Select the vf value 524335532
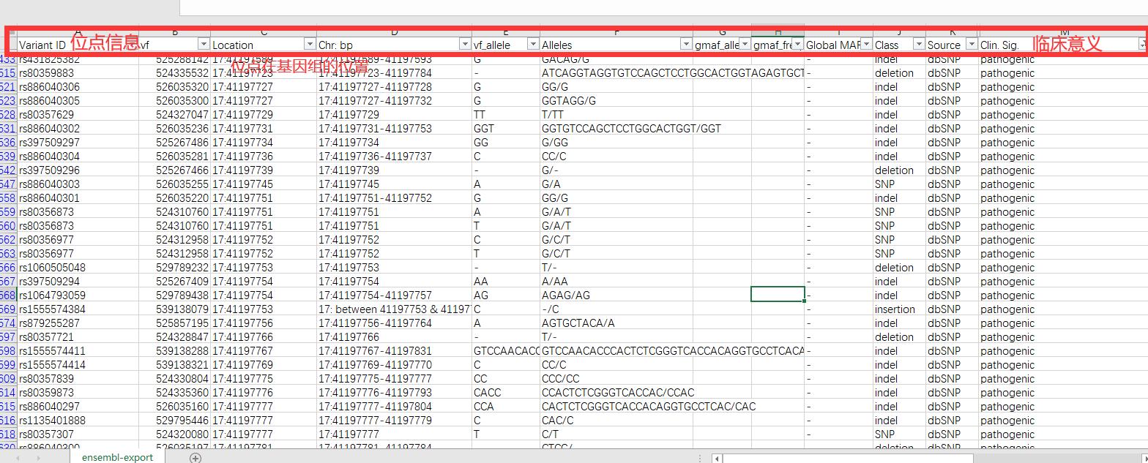1148x463 pixels. [x=174, y=73]
